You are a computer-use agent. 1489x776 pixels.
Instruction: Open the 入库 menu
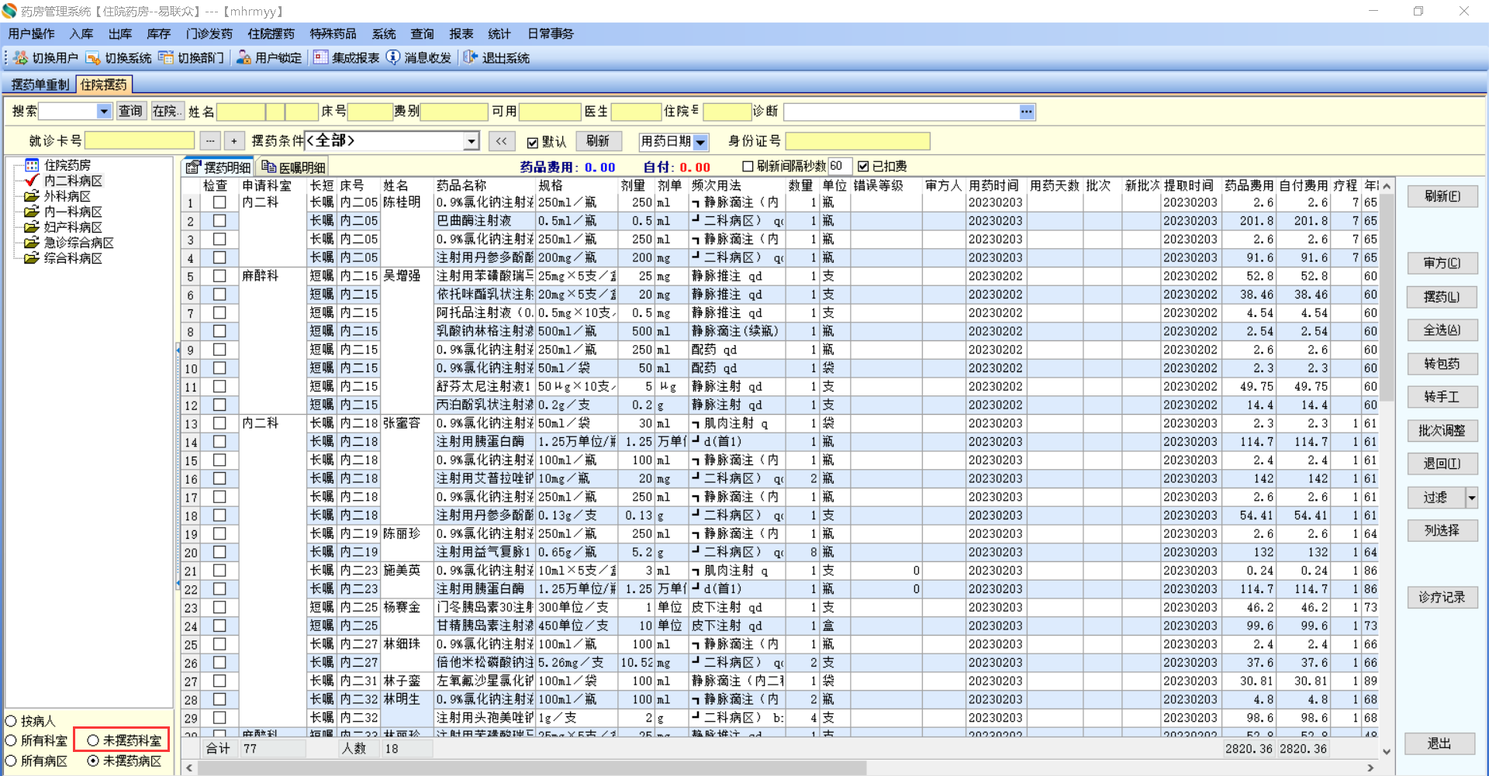click(81, 33)
